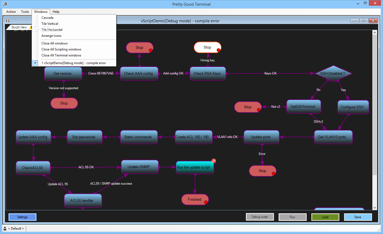383x234 pixels.
Task: Click the "VLAN1 info OK" edge label
Action: click(x=227, y=137)
